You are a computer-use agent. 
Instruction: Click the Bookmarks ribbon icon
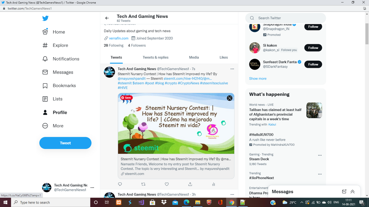[x=45, y=86]
